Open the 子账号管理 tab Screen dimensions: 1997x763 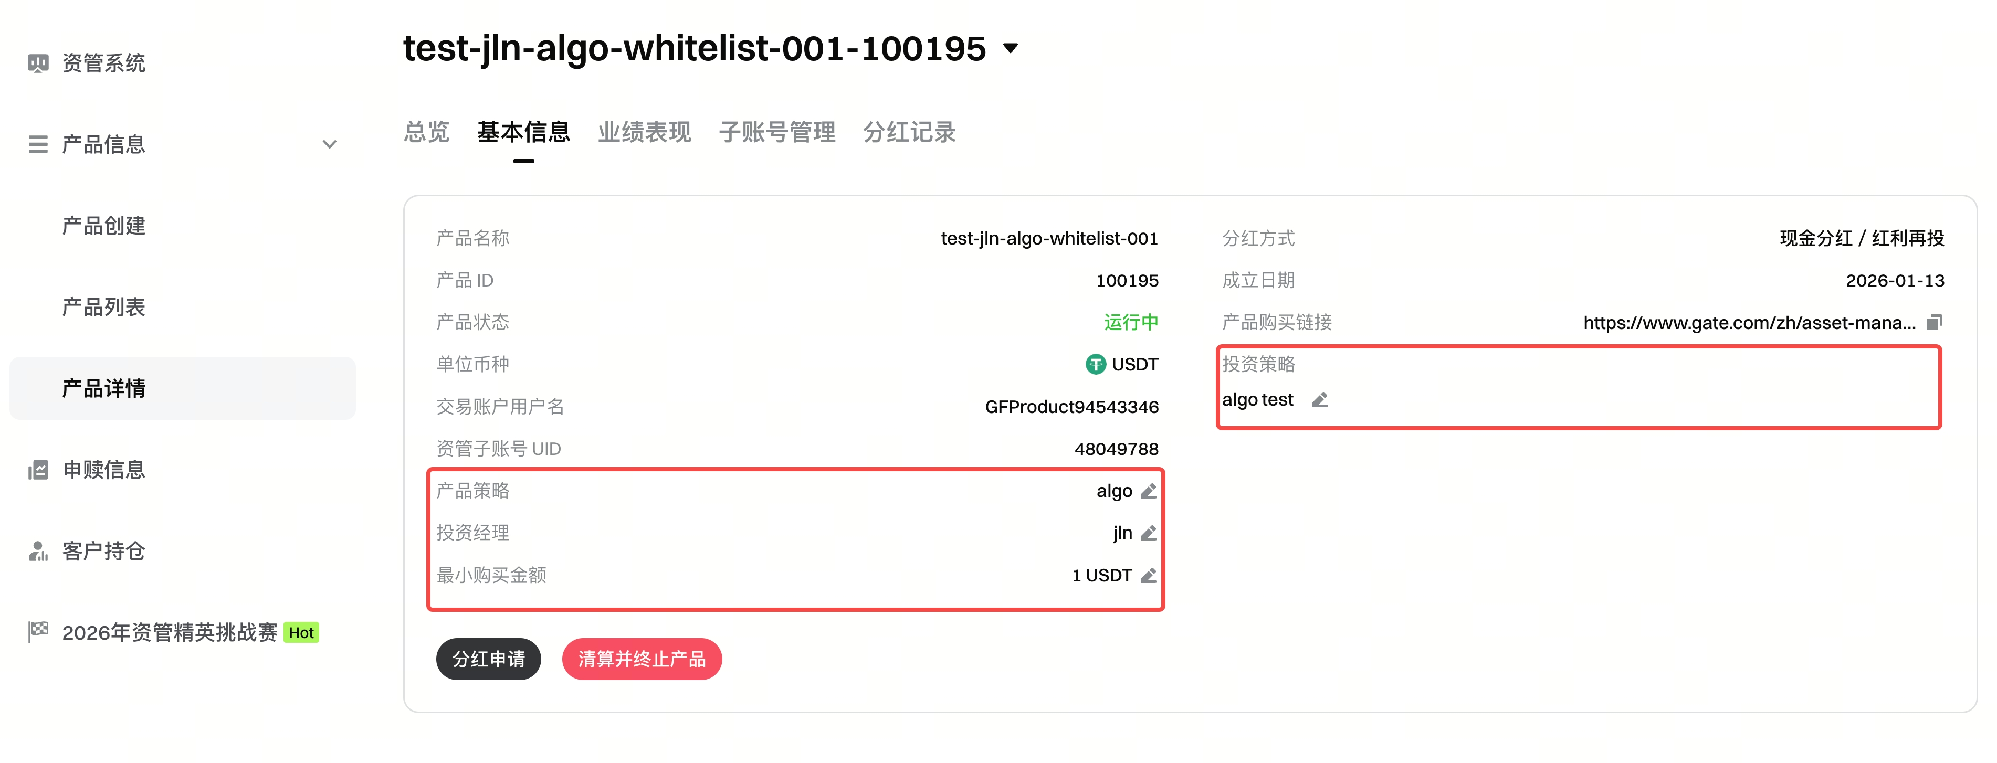click(777, 133)
